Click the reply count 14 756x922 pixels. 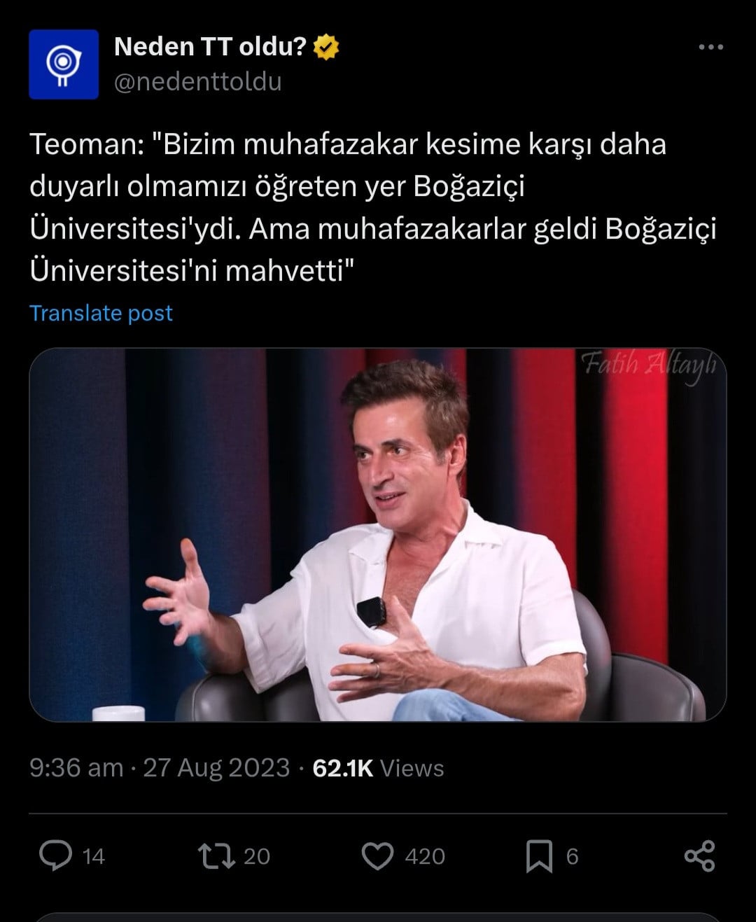(x=93, y=856)
